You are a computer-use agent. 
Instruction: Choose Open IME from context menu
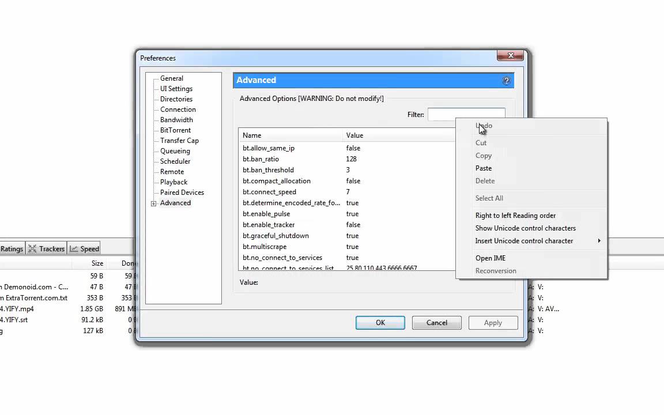[491, 258]
